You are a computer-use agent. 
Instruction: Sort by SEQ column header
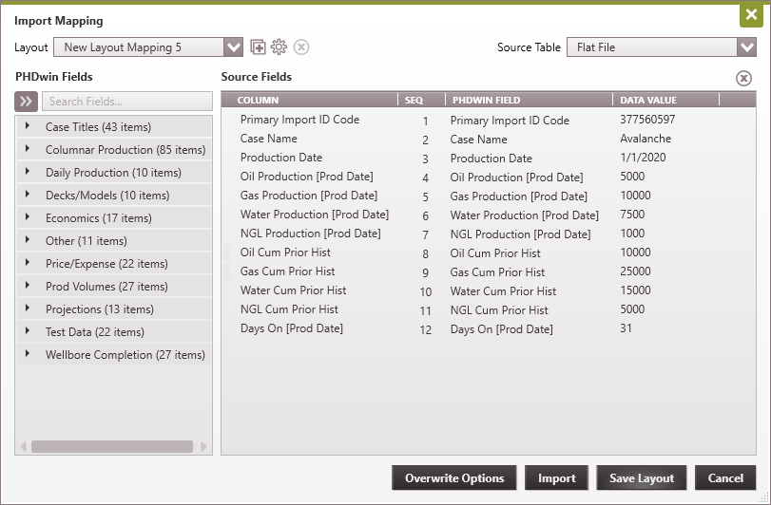pyautogui.click(x=421, y=100)
